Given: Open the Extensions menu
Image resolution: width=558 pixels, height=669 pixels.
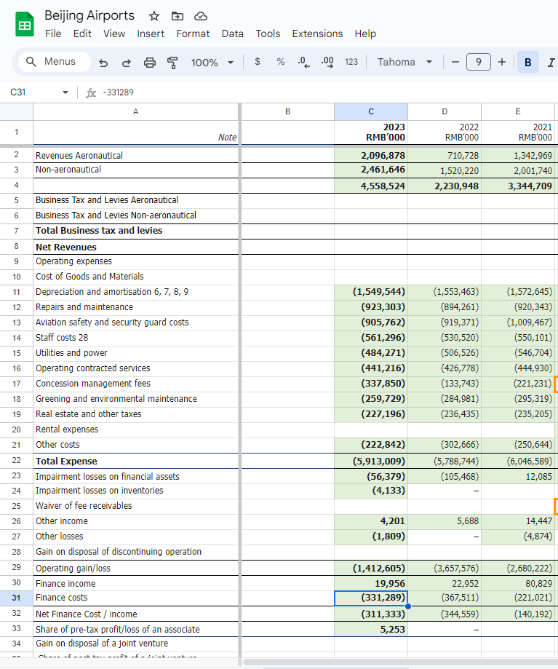Looking at the screenshot, I should [x=317, y=33].
